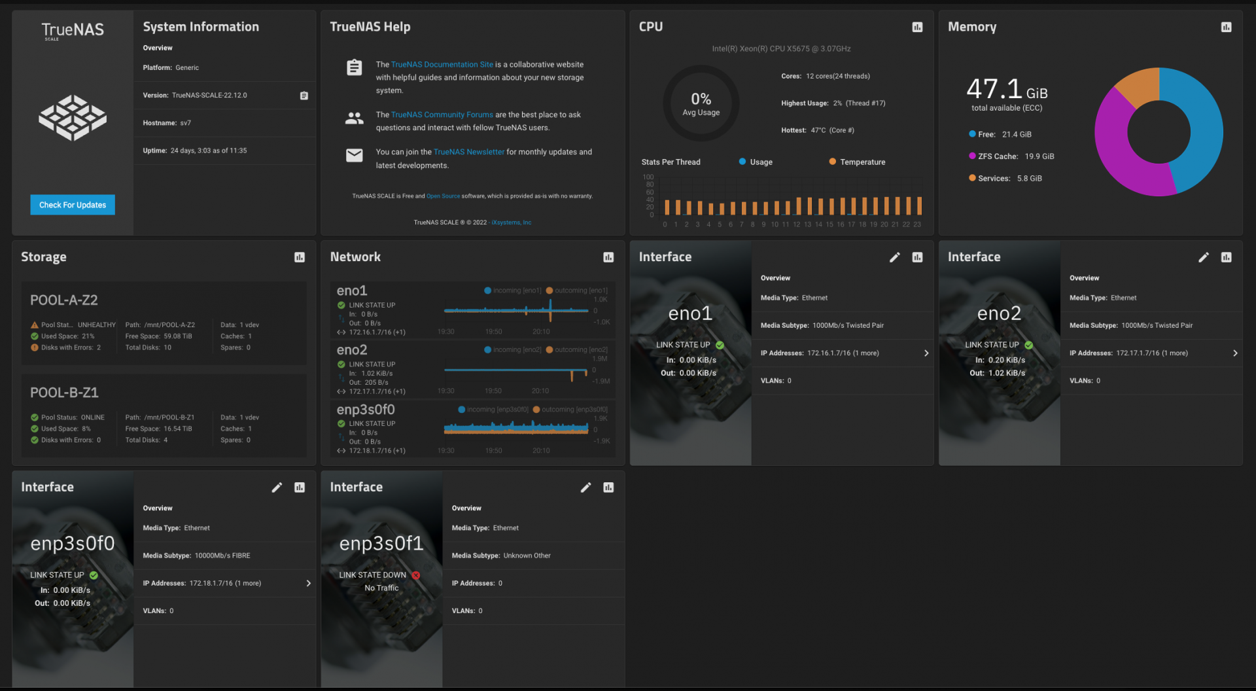The height and width of the screenshot is (691, 1256).
Task: Click magenta ZFS Cache legend dot
Action: [x=972, y=156]
